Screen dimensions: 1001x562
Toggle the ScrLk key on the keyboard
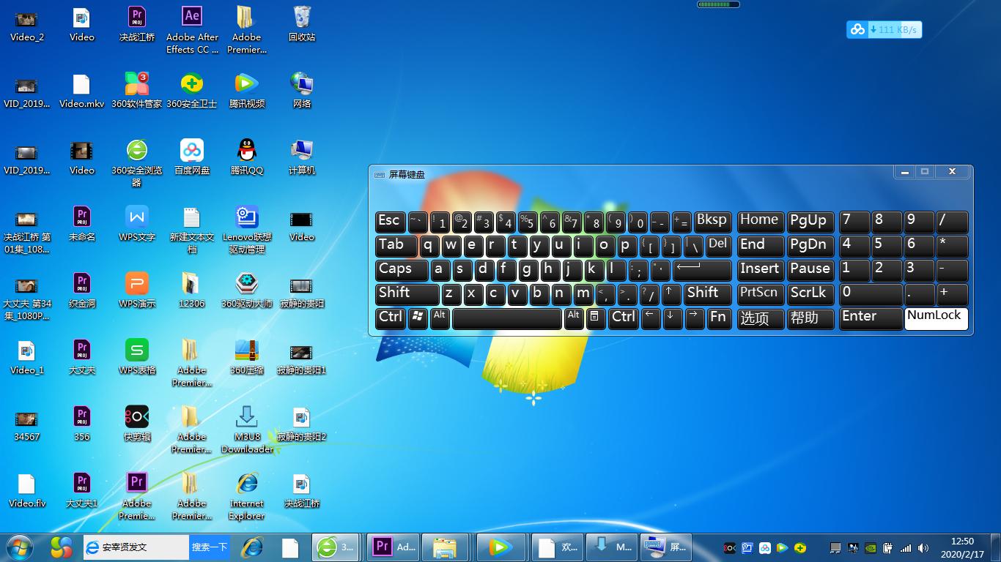point(810,293)
